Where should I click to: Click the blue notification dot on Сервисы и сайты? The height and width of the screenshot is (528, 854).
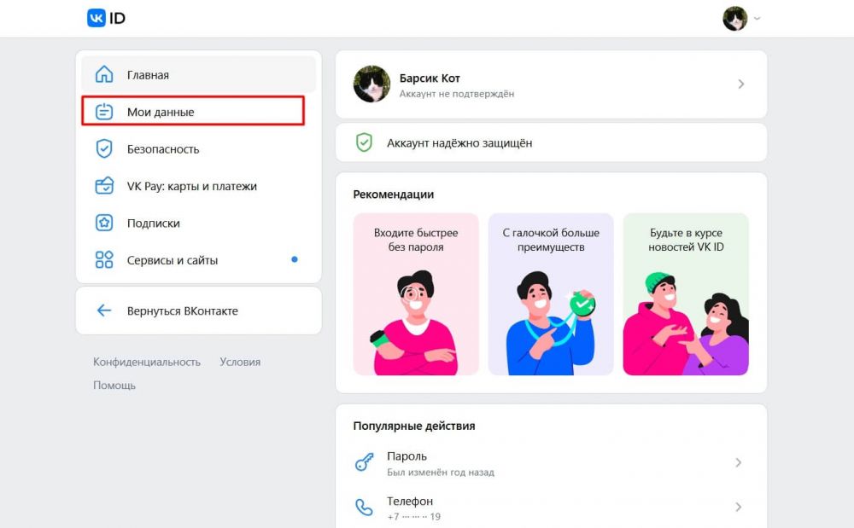294,259
